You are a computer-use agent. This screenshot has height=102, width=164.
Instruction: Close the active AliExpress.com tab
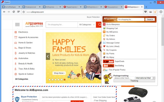pos(142,7)
